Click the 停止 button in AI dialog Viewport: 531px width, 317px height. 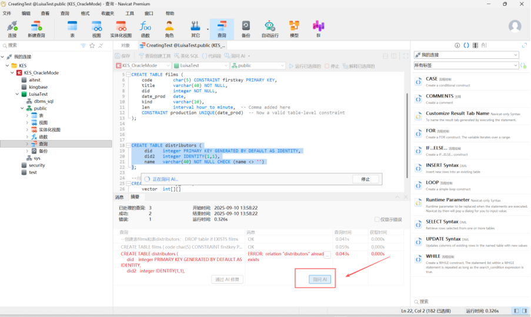tap(365, 179)
